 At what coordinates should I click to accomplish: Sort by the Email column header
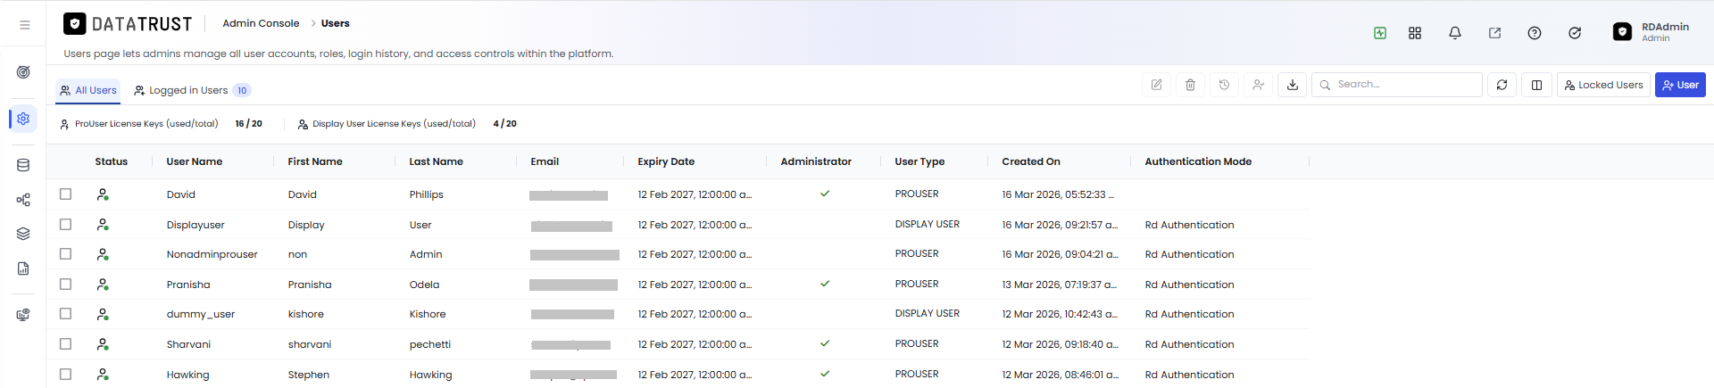coord(545,161)
